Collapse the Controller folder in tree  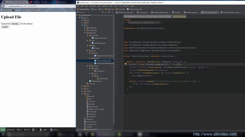point(87,35)
